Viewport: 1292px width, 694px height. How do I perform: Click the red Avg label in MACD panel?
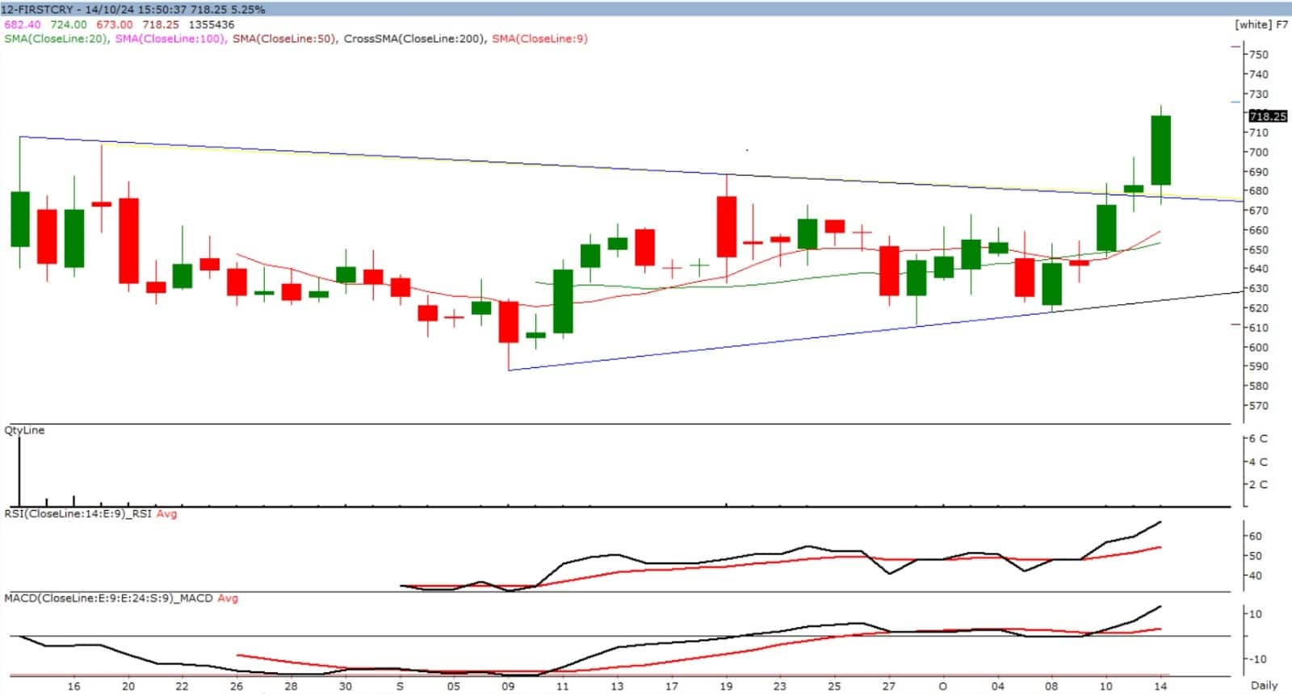[x=228, y=598]
